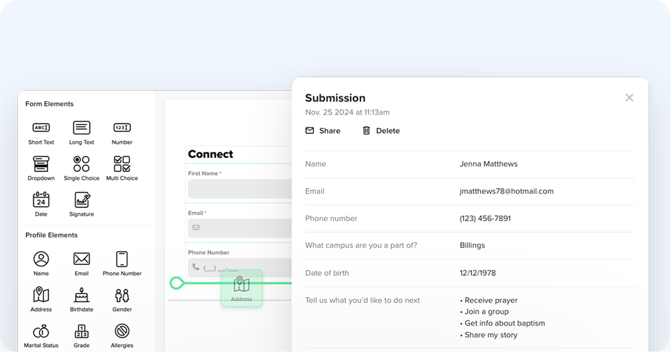Image resolution: width=671 pixels, height=352 pixels.
Task: Select the Allergies profile element
Action: pos(122,336)
